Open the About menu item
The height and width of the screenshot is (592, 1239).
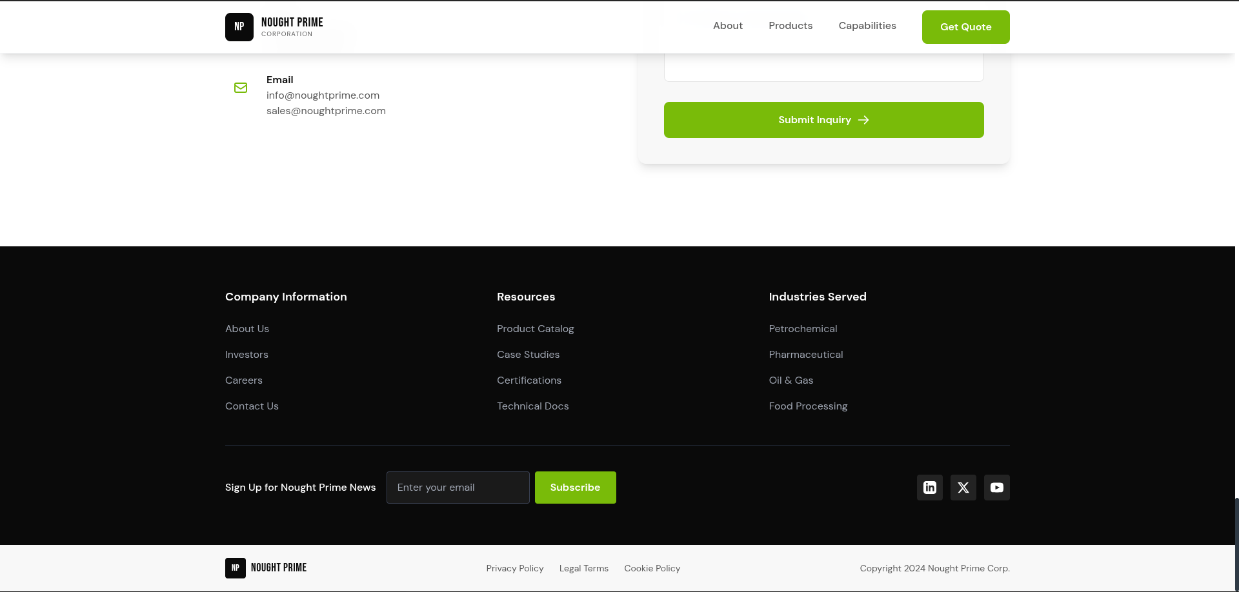tap(727, 26)
